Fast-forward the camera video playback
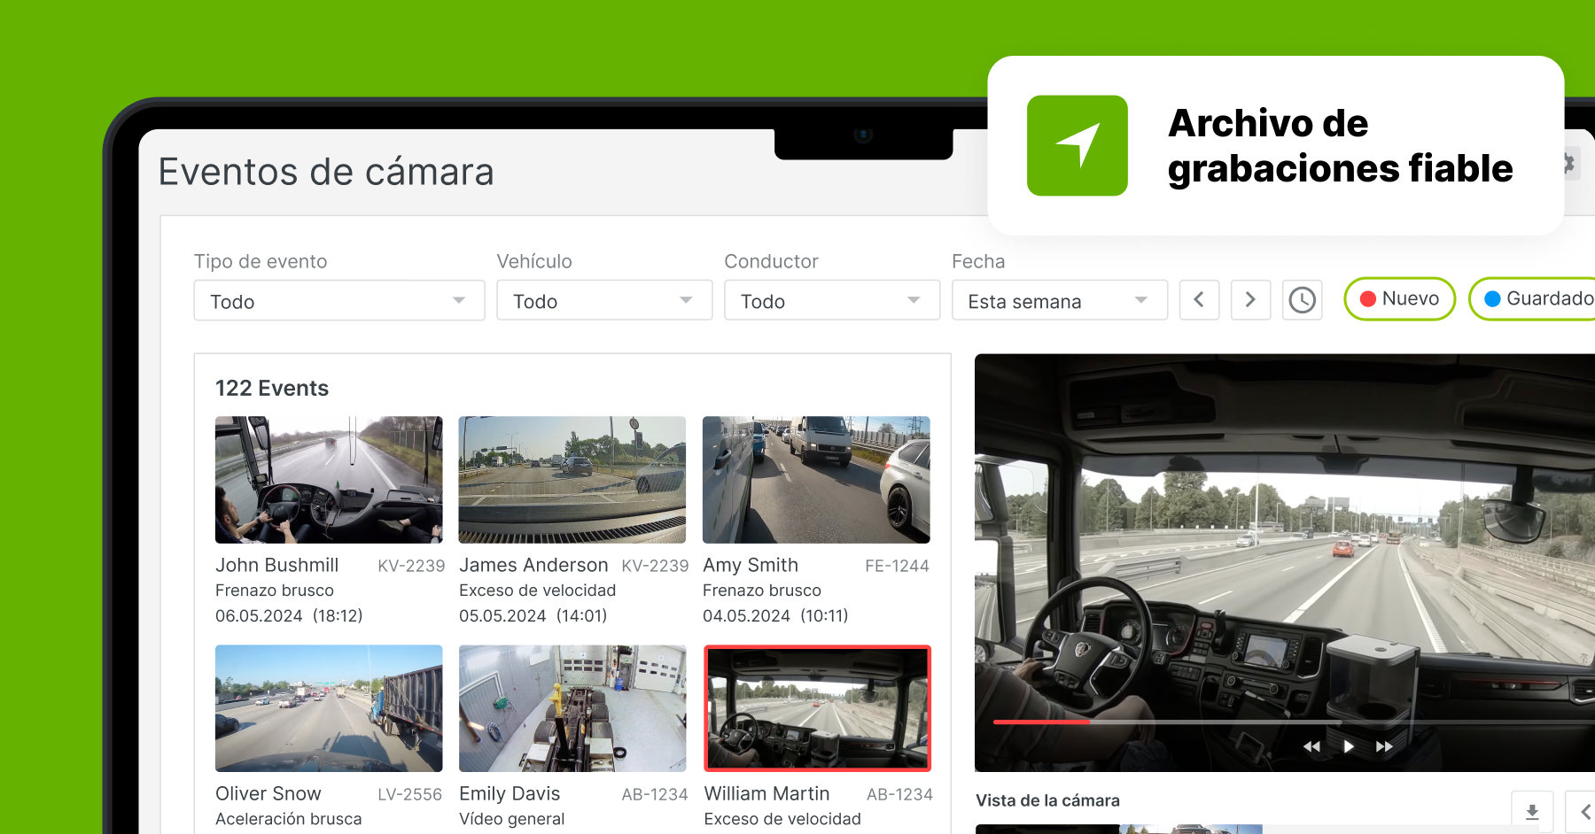This screenshot has width=1595, height=834. click(x=1384, y=746)
